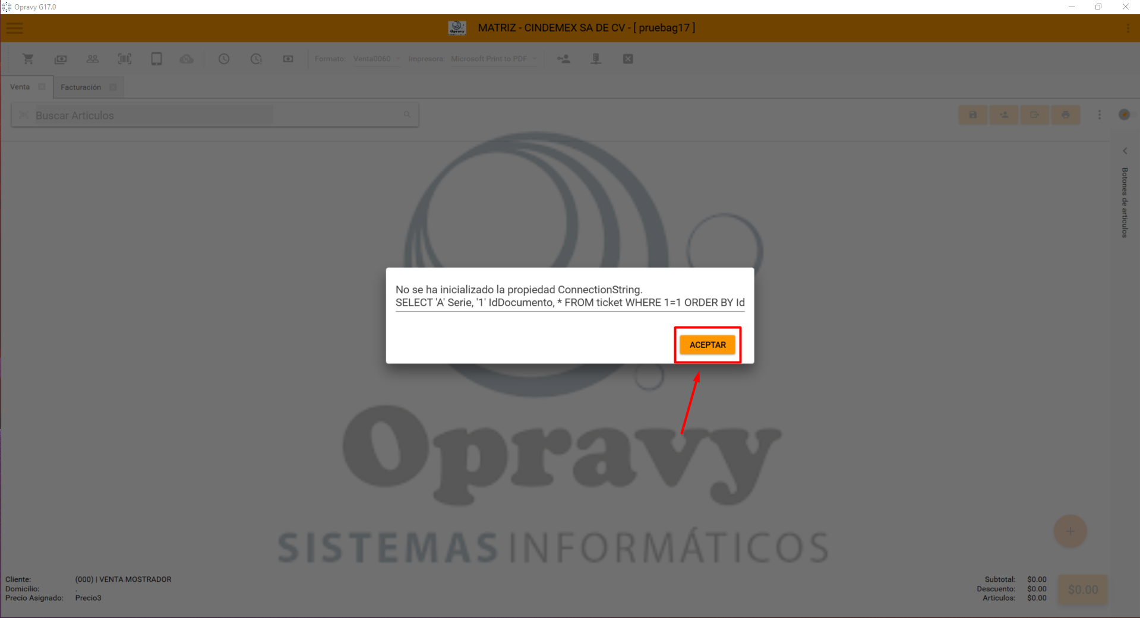Click the cloud sync icon
This screenshot has height=618, width=1140.
click(187, 59)
